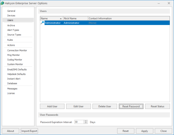
Task: Open Connection Monitor settings
Action: pos(17,50)
